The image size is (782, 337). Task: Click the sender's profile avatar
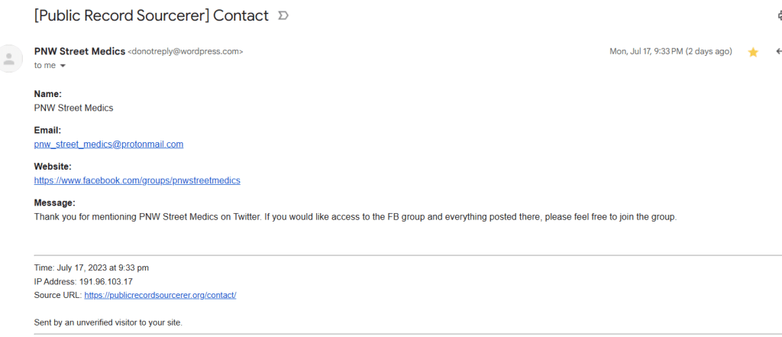point(11,58)
